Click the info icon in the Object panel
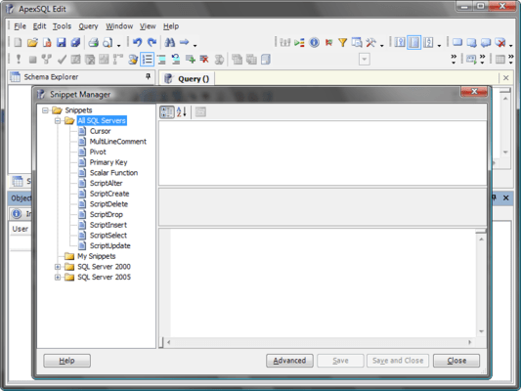 (x=17, y=214)
